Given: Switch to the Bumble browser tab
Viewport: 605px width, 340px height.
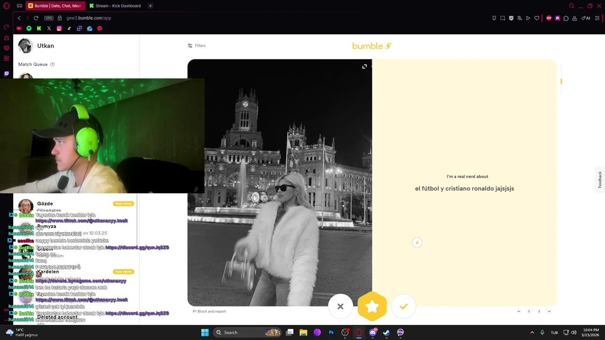Looking at the screenshot, I should [x=54, y=6].
